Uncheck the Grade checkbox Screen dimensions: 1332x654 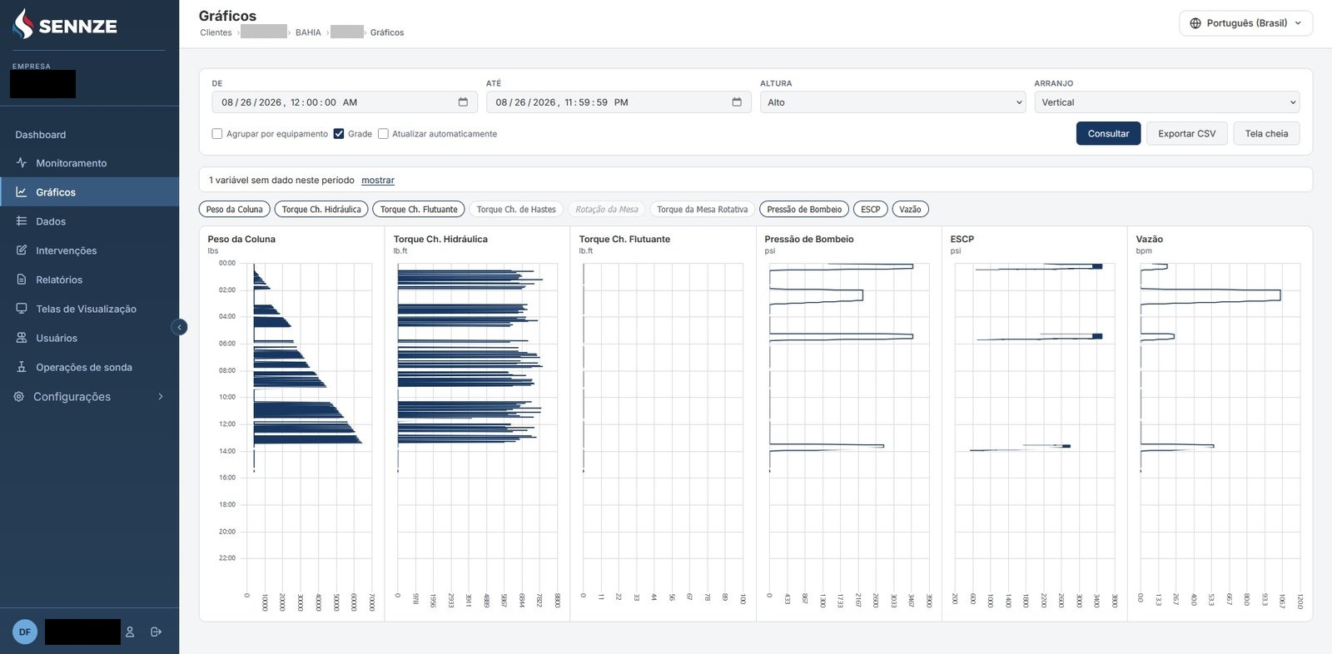click(x=339, y=134)
